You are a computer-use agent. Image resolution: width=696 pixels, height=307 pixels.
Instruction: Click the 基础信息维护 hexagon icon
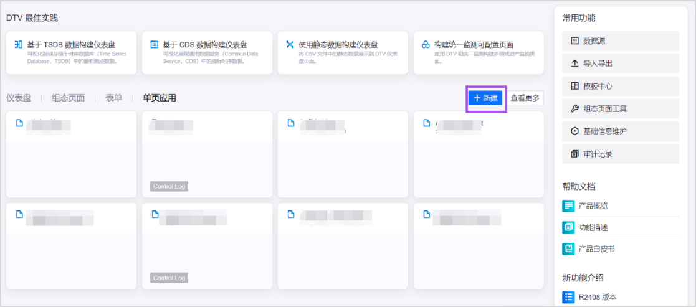pos(574,131)
